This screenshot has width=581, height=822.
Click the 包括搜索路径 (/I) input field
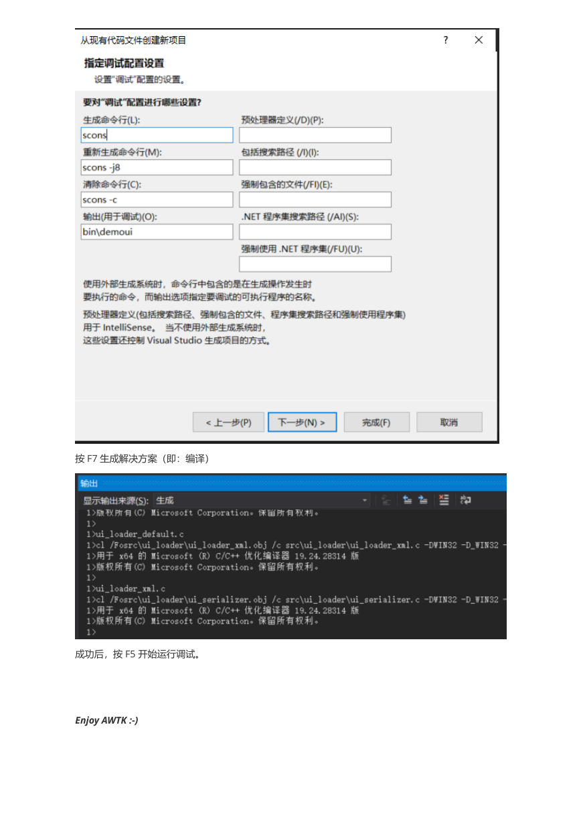(315, 167)
